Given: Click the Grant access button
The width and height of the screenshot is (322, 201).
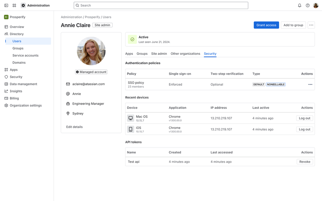Looking at the screenshot, I should (x=266, y=25).
